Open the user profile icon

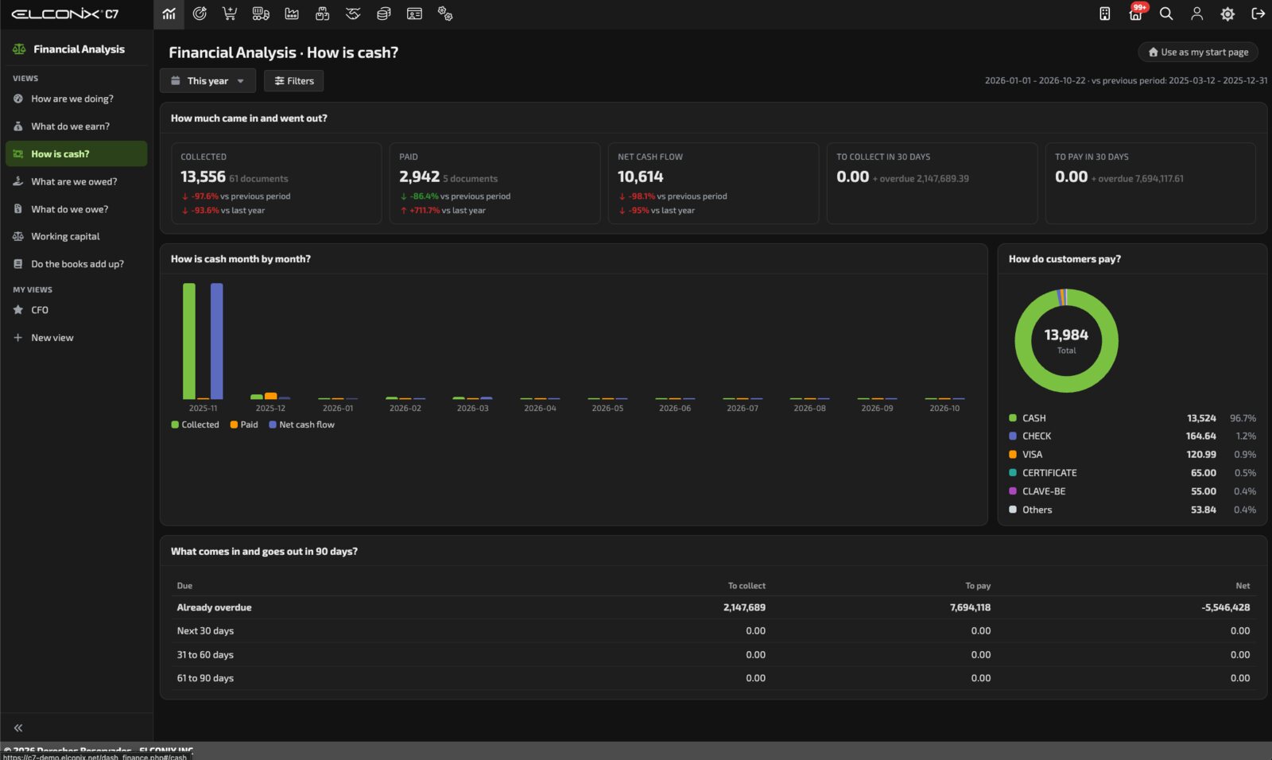(x=1196, y=14)
